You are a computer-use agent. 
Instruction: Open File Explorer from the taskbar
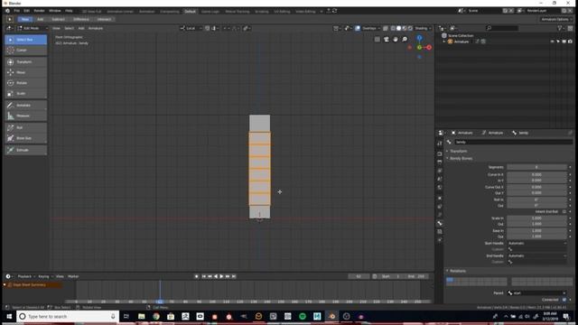[141, 317]
